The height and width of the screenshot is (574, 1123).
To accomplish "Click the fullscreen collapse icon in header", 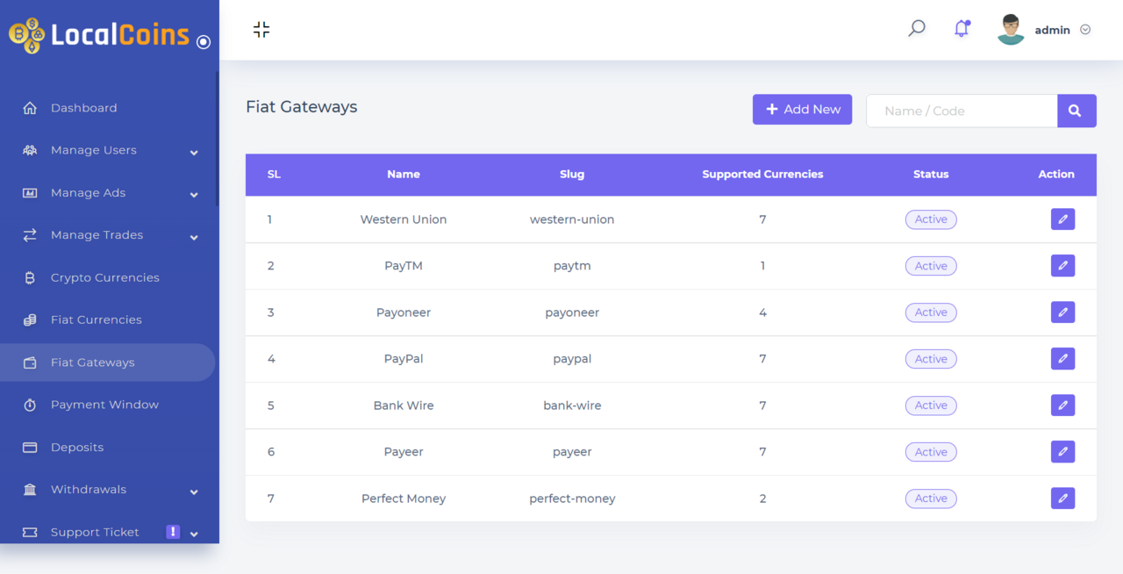I will (x=261, y=30).
